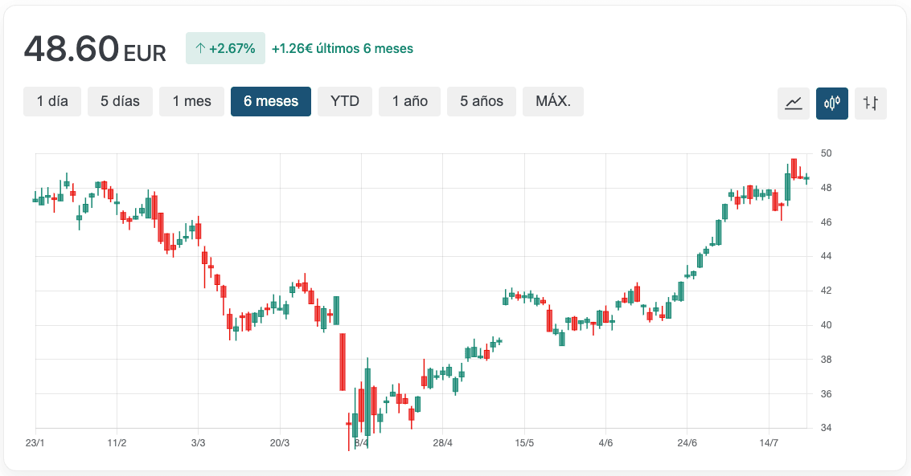Click the 28/4 date axis label
This screenshot has height=476, width=911.
tap(442, 443)
